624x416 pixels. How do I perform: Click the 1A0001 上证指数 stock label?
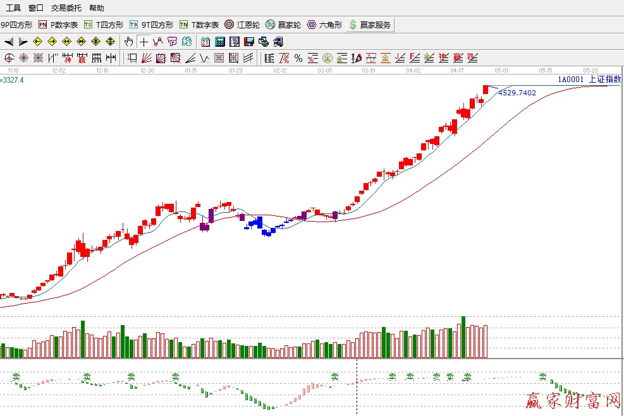589,80
